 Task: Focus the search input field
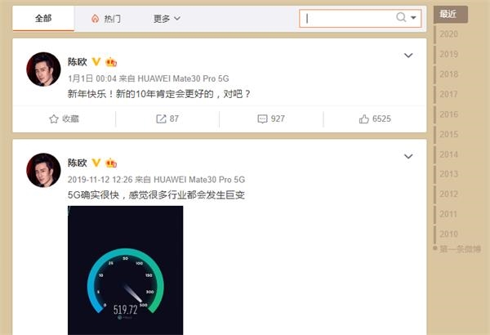pos(348,19)
